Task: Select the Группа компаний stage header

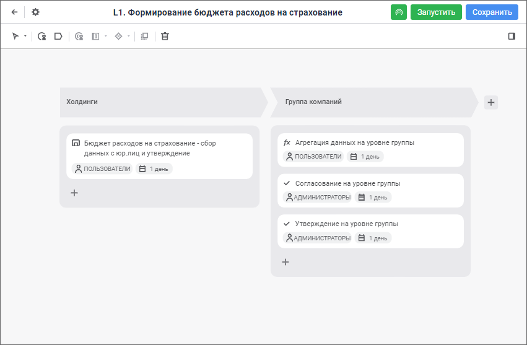Action: pyautogui.click(x=374, y=102)
